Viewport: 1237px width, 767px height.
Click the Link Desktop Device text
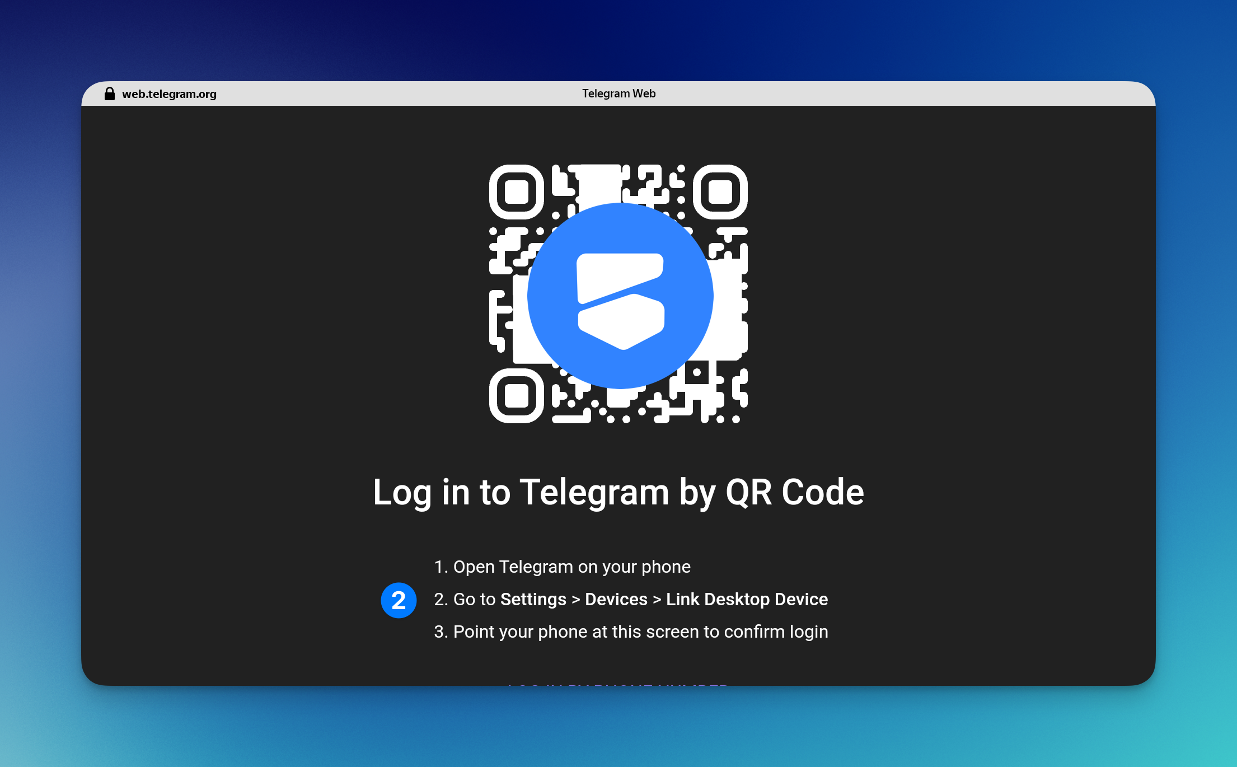click(x=747, y=599)
